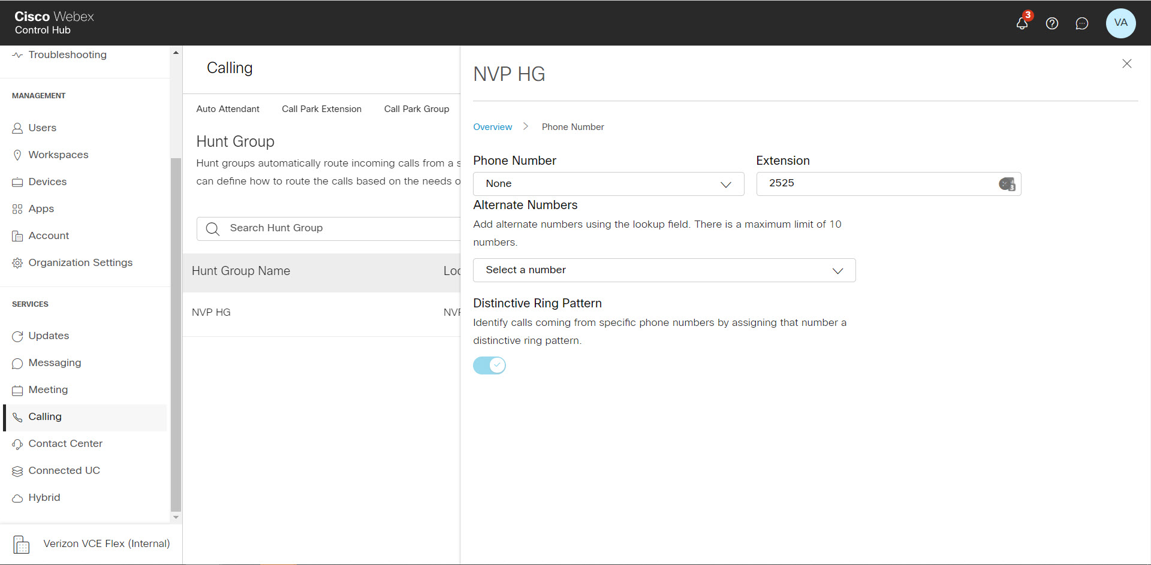This screenshot has height=565, width=1151.
Task: Open the Phone Number dropdown showing None
Action: (x=608, y=183)
